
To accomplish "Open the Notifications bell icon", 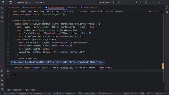I will click(167, 8).
